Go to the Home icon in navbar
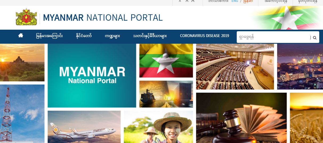The image size is (323, 143). pyautogui.click(x=21, y=35)
